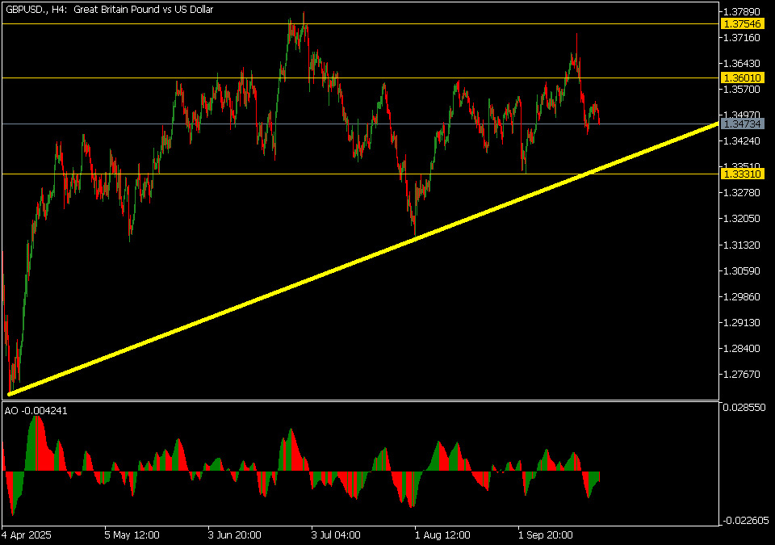Select the 1.33310 horizontal line price label
The image size is (775, 545).
(x=743, y=174)
